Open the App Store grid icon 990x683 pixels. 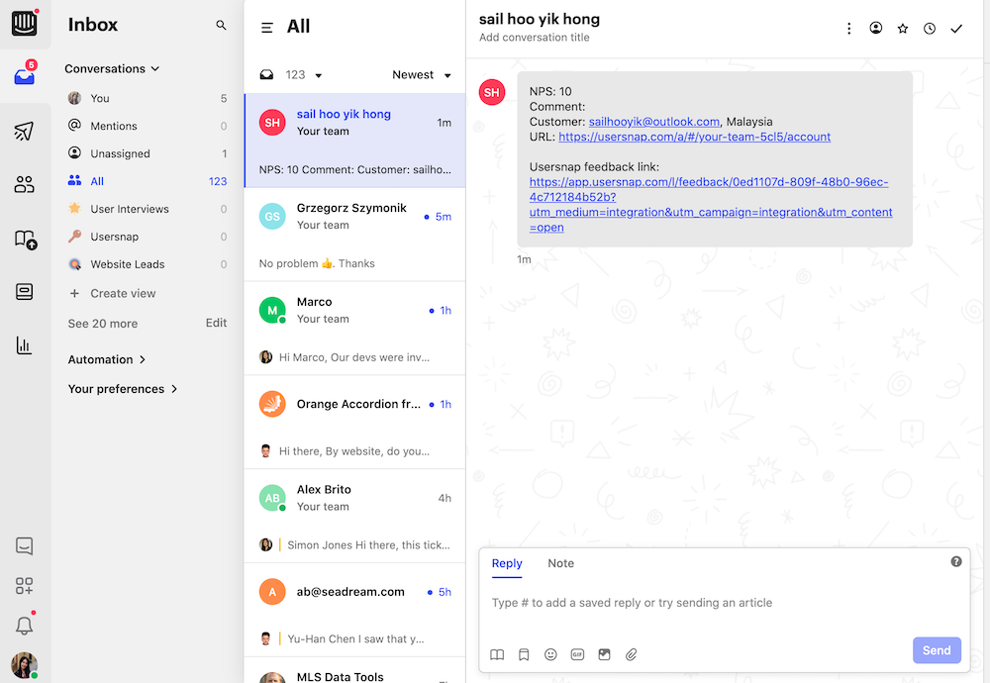click(x=24, y=586)
